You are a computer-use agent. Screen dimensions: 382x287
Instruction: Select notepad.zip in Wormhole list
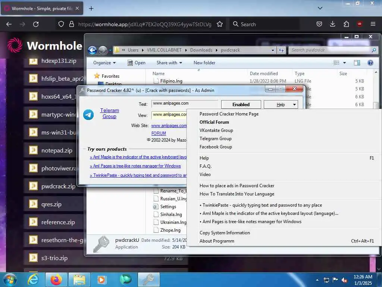click(57, 150)
